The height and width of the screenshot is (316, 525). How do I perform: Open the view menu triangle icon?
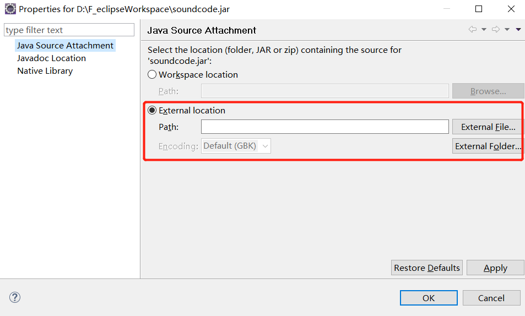(x=518, y=30)
